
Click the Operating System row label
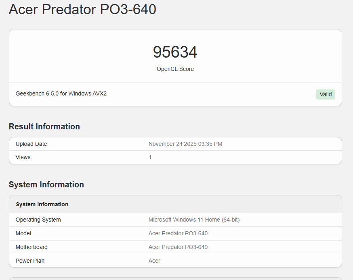tap(38, 220)
